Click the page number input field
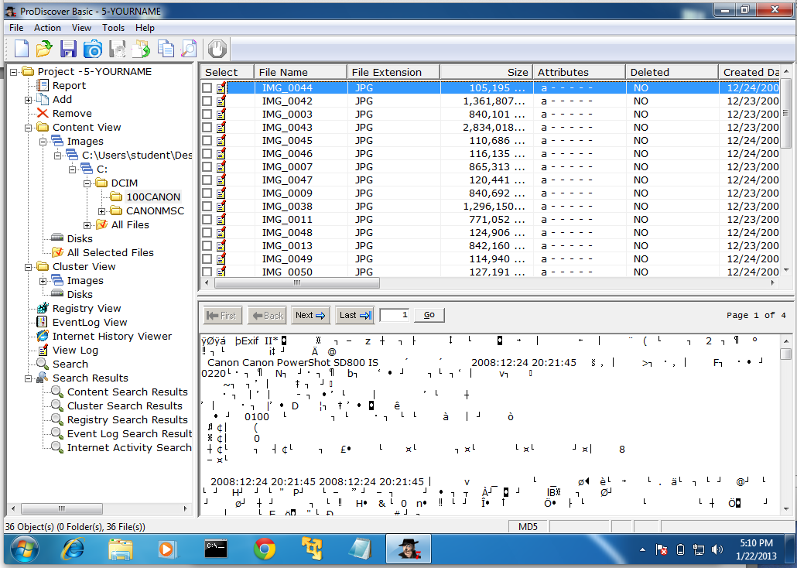Image resolution: width=797 pixels, height=568 pixels. [395, 316]
